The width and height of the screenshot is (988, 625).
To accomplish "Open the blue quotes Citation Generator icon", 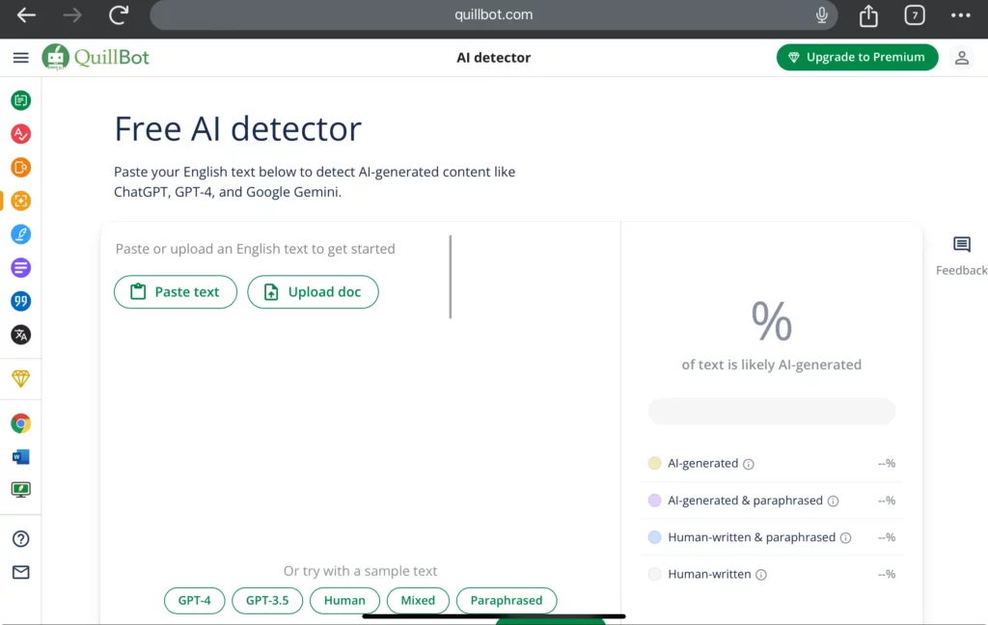I will tap(21, 301).
